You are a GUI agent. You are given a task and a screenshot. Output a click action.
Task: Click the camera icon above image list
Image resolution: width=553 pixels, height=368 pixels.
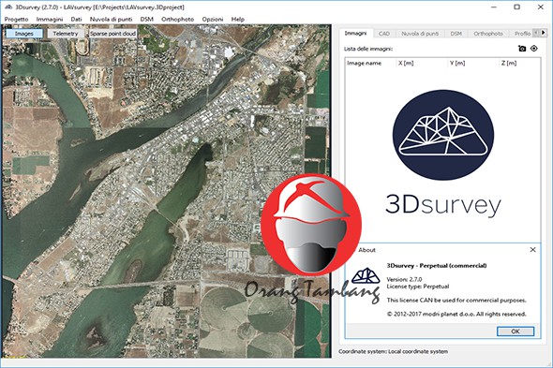[x=522, y=49]
